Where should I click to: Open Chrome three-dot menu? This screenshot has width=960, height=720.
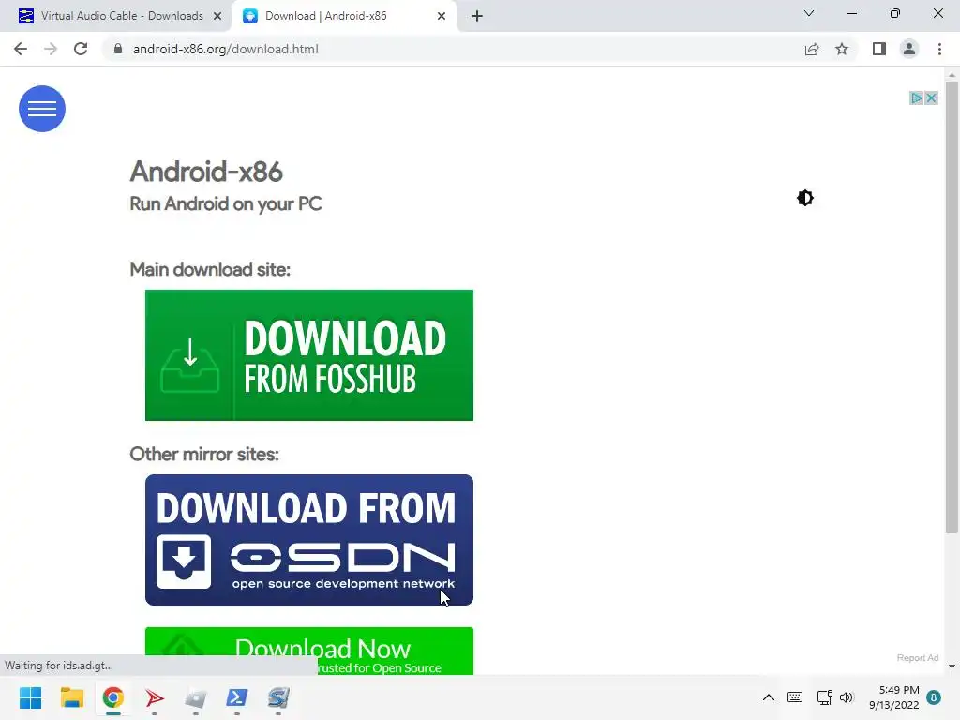(x=939, y=49)
